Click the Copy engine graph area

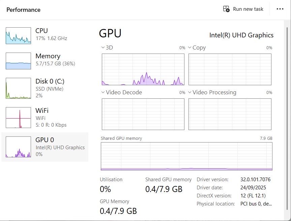[x=230, y=69]
